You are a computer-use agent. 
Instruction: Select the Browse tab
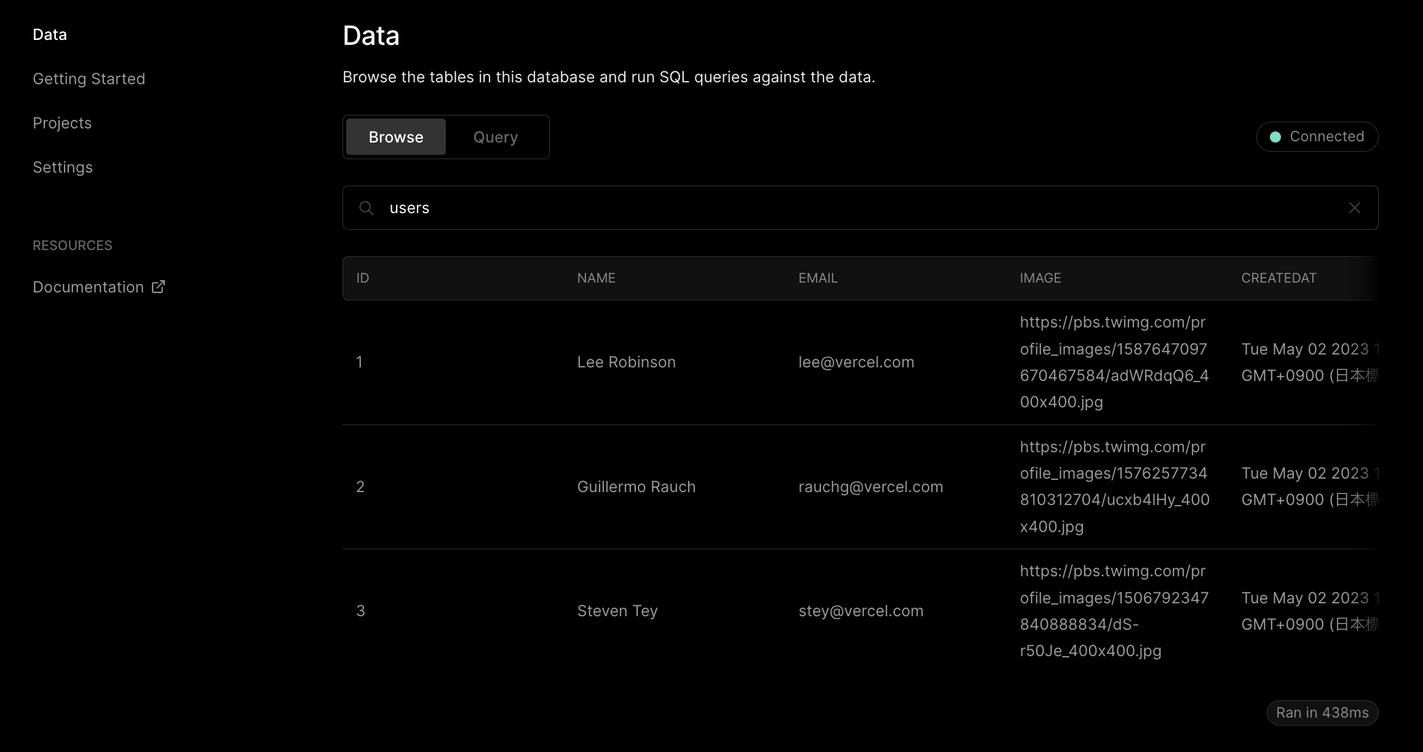coord(396,137)
